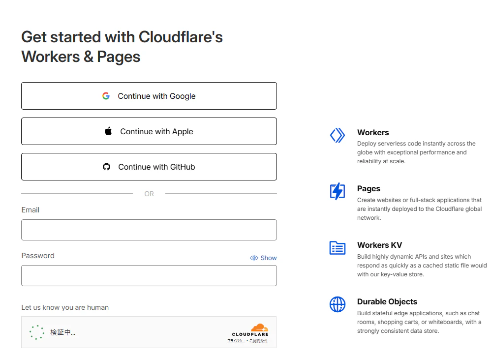
Task: Click the Durable Objects heading text
Action: pos(387,301)
